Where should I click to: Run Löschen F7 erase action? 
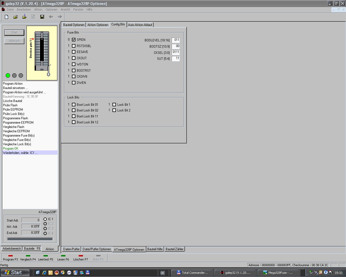tap(81, 258)
